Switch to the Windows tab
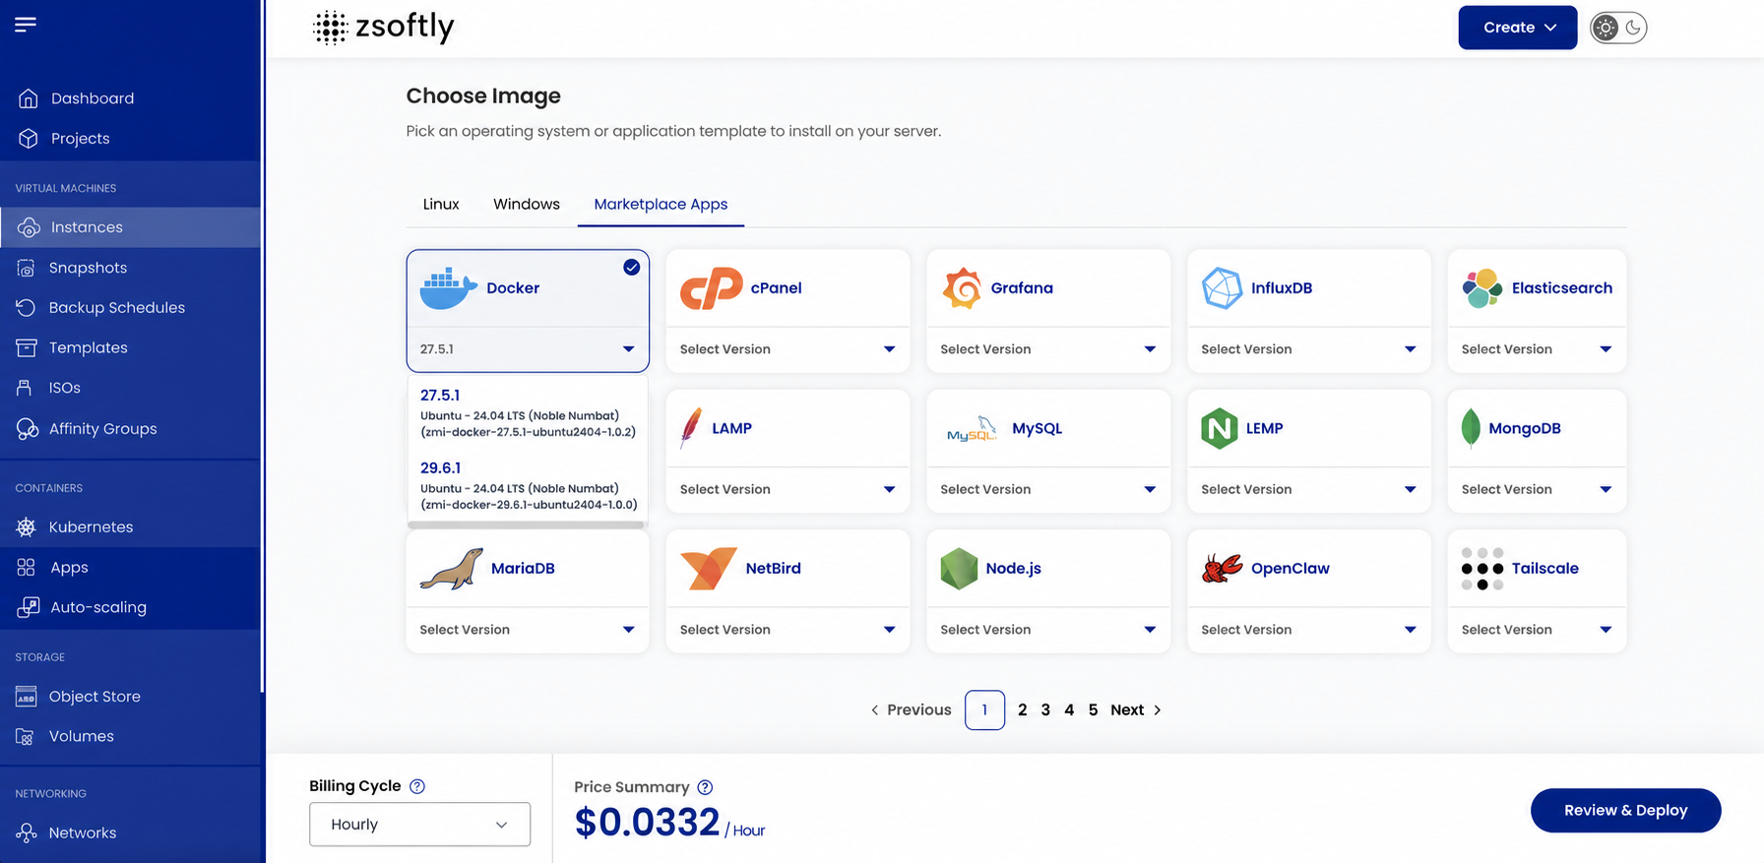This screenshot has width=1764, height=863. (527, 204)
